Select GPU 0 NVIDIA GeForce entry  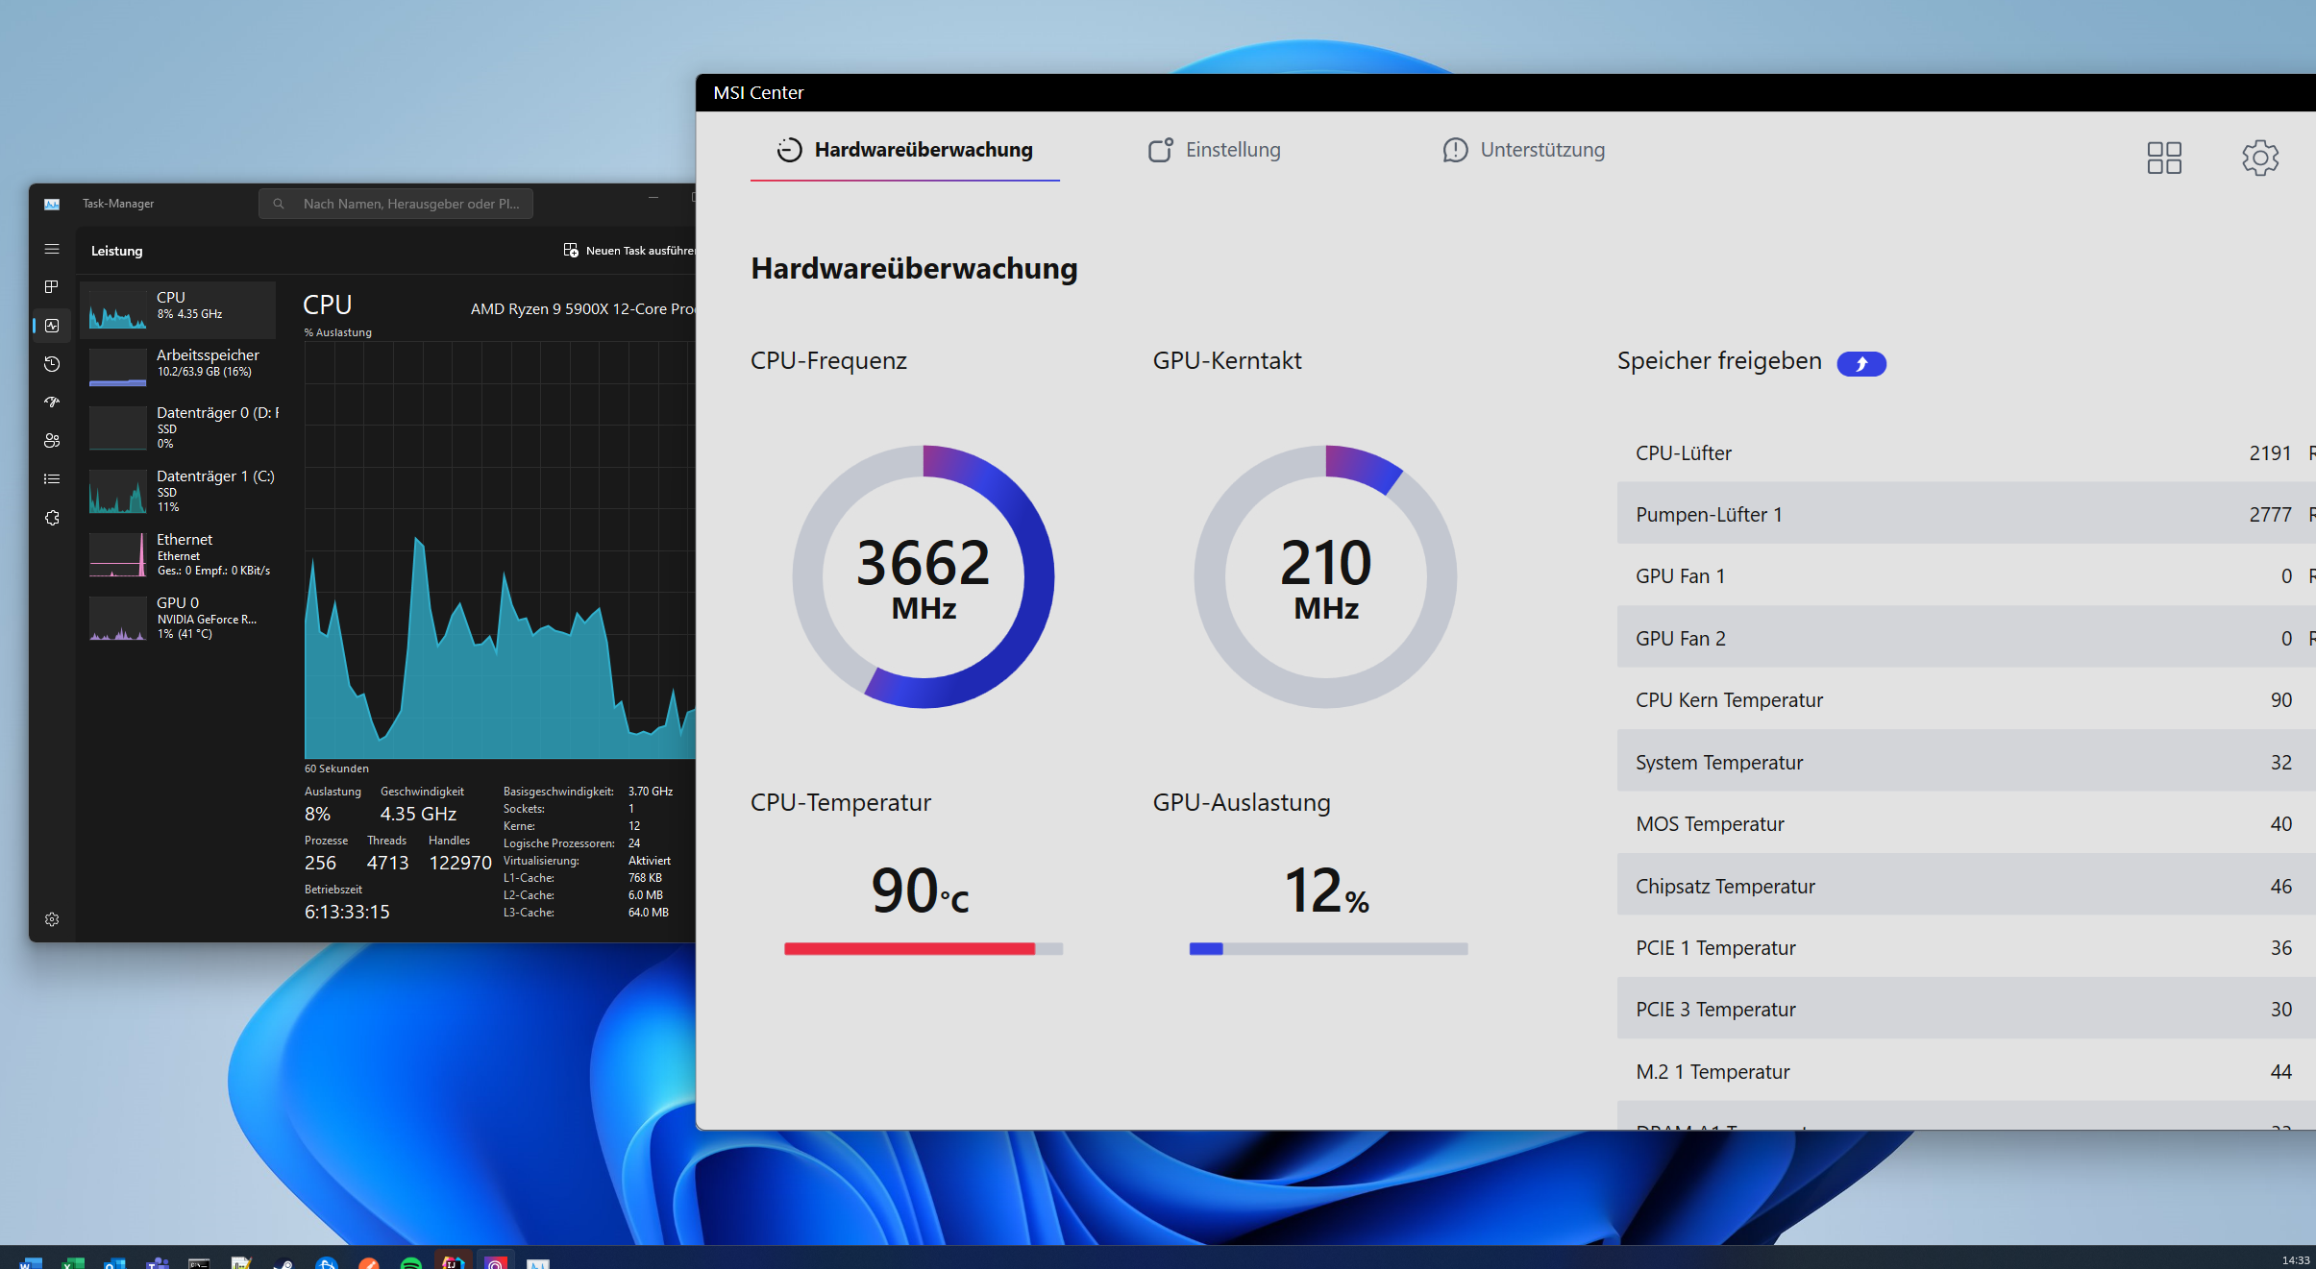179,618
